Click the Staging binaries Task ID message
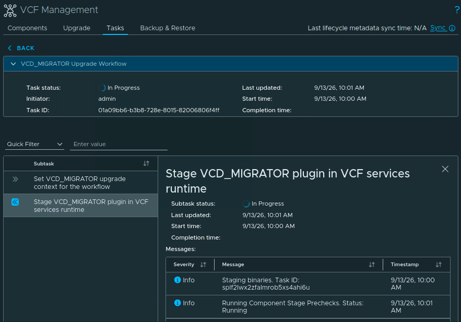Viewport: 461px width, 322px height. pos(266,283)
